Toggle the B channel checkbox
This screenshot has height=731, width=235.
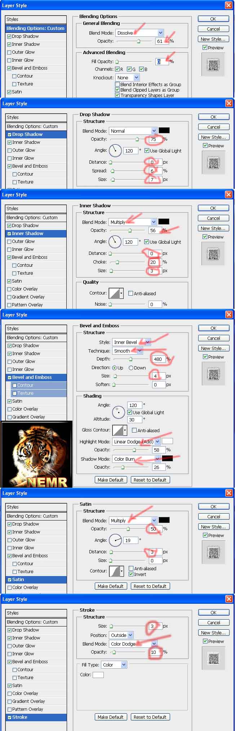[141, 69]
